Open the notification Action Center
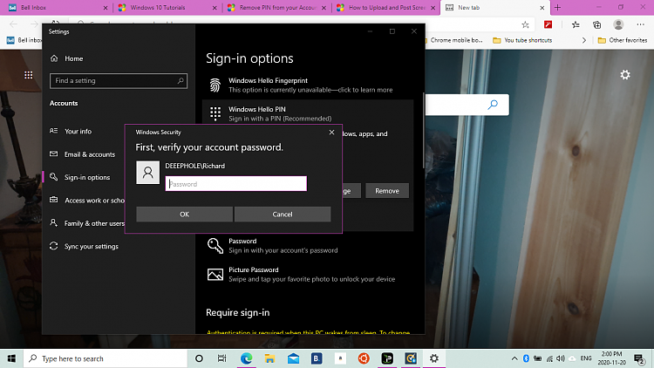The width and height of the screenshot is (654, 368). tap(638, 358)
